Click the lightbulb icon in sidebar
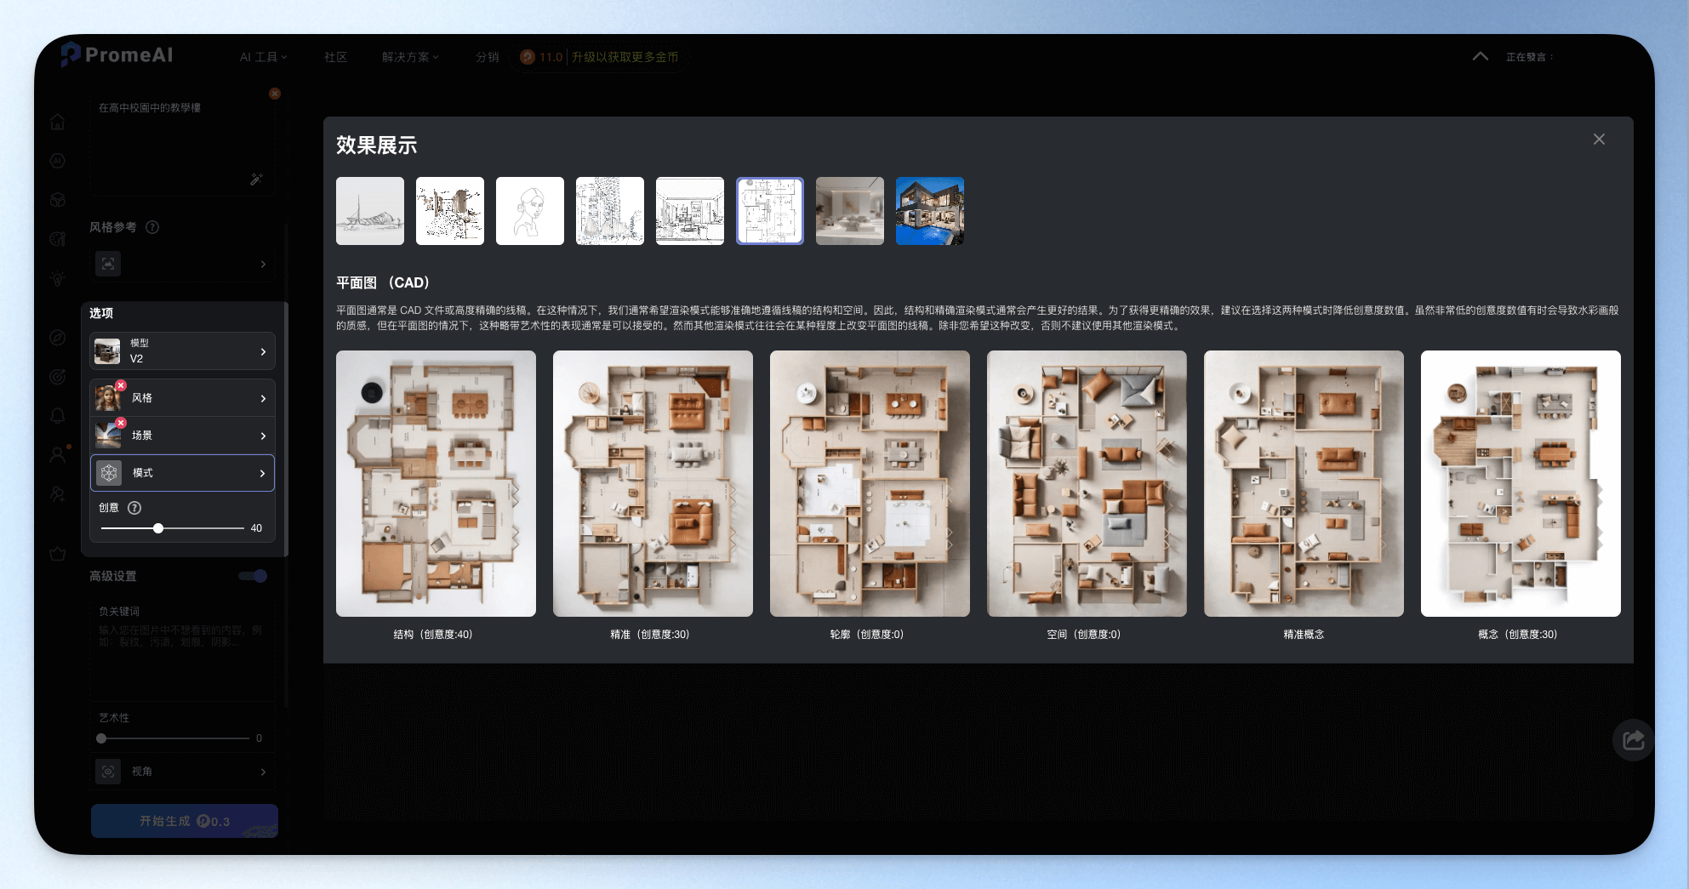Screen dimensions: 1689x889 pyautogui.click(x=58, y=278)
